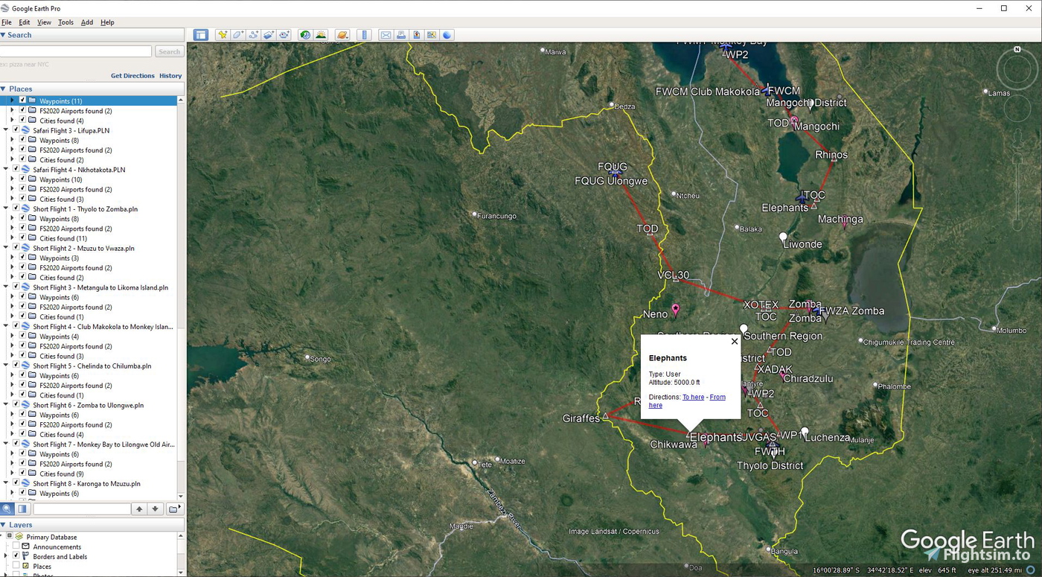This screenshot has height=577, width=1042.
Task: Toggle the sidebar with the Hide Sidebar icon
Action: tap(200, 35)
